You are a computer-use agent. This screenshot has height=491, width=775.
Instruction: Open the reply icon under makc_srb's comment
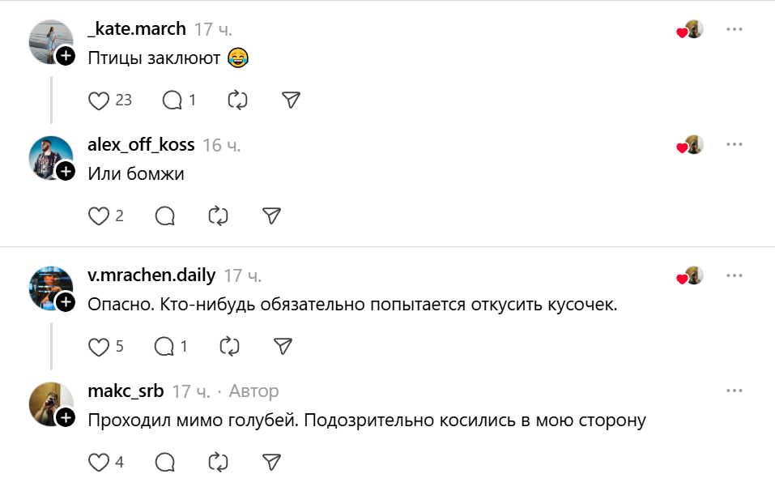coord(164,463)
